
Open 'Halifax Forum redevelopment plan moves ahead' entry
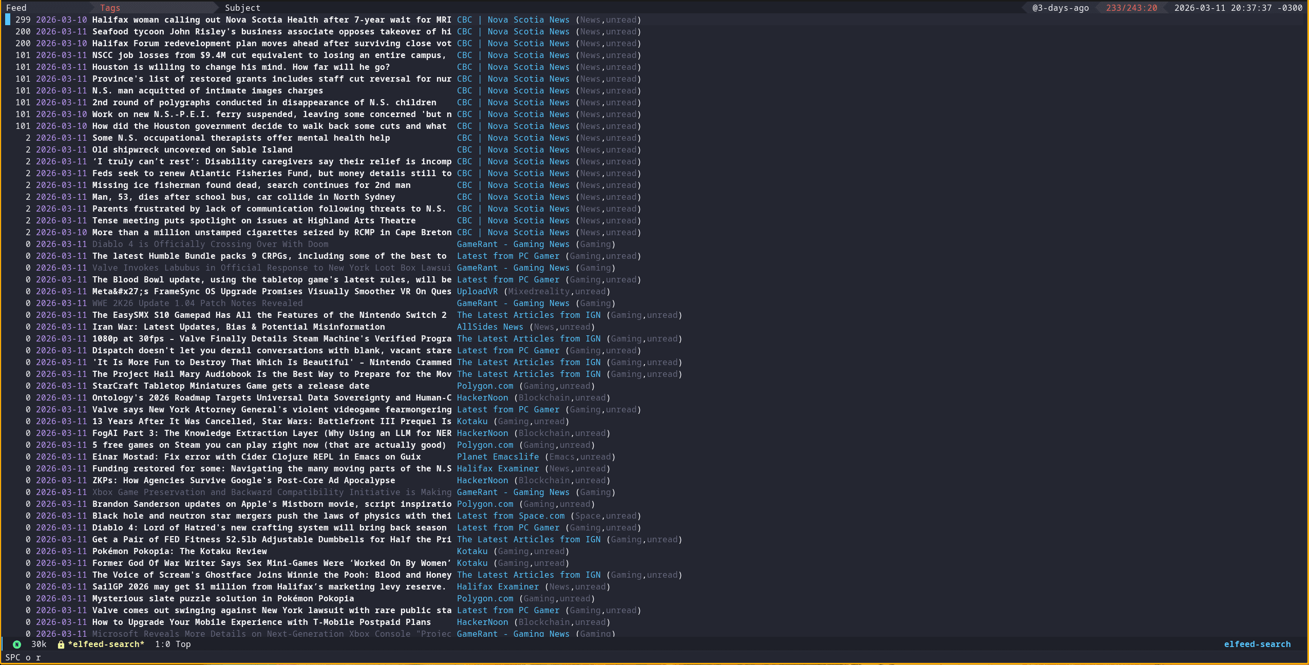click(272, 43)
